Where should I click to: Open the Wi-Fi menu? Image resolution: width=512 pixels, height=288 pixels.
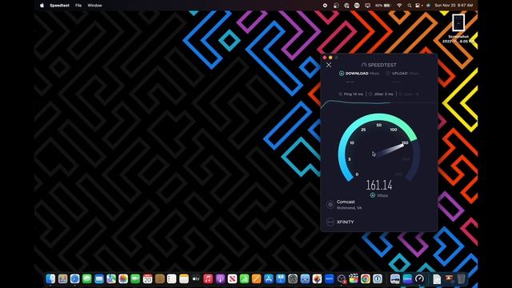click(x=399, y=6)
